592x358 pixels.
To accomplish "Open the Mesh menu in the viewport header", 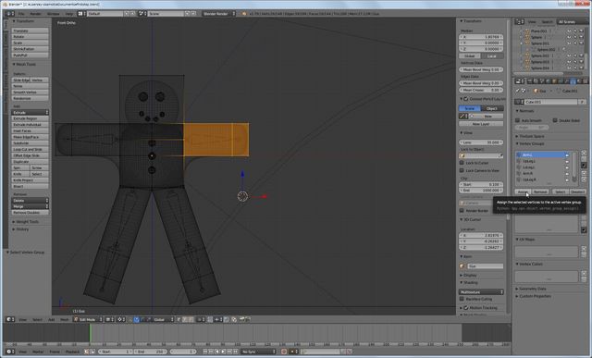I will coord(64,319).
